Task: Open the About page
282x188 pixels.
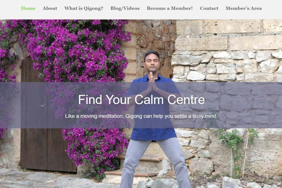Action: click(50, 8)
